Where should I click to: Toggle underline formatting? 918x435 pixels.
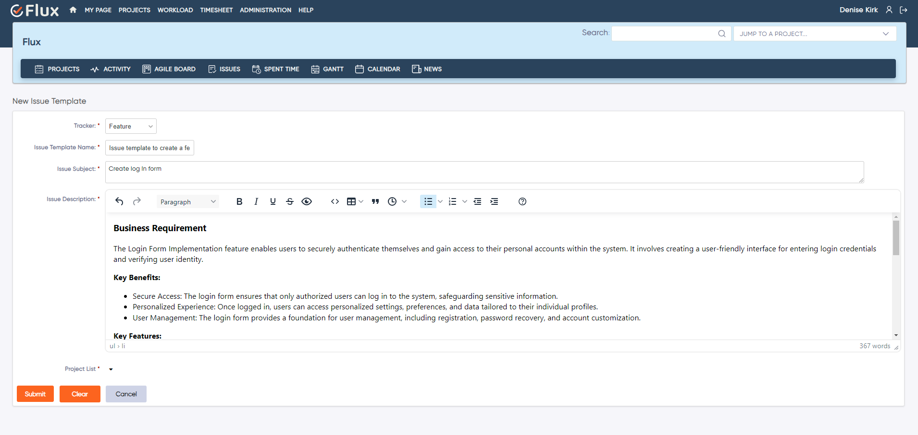273,201
